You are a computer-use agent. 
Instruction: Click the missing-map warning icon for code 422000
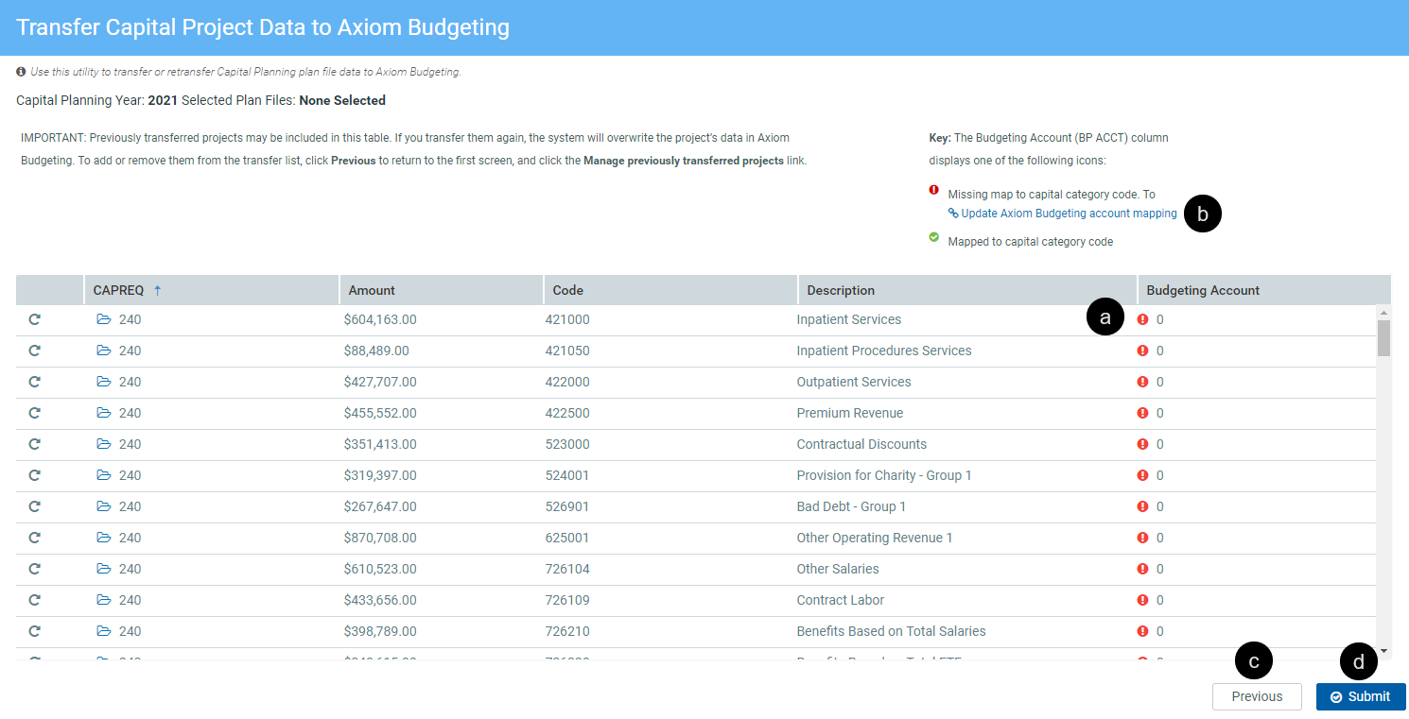click(x=1142, y=382)
